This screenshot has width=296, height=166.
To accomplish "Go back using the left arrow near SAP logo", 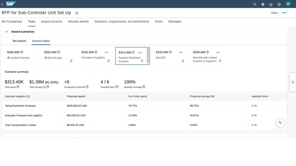I will coord(2,4).
